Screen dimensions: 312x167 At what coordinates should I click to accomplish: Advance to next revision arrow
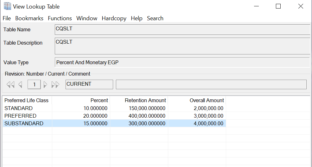pyautogui.click(x=45, y=84)
